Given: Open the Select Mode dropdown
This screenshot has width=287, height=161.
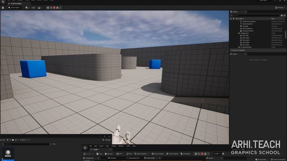Looking at the screenshot, I should tap(15, 8).
